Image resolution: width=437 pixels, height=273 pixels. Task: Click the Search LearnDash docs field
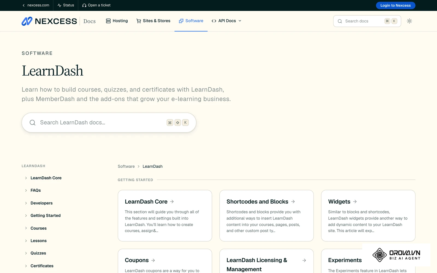tap(109, 123)
